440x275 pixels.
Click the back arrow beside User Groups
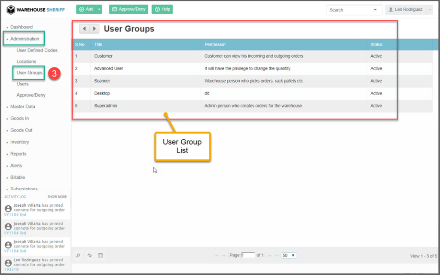pyautogui.click(x=84, y=29)
